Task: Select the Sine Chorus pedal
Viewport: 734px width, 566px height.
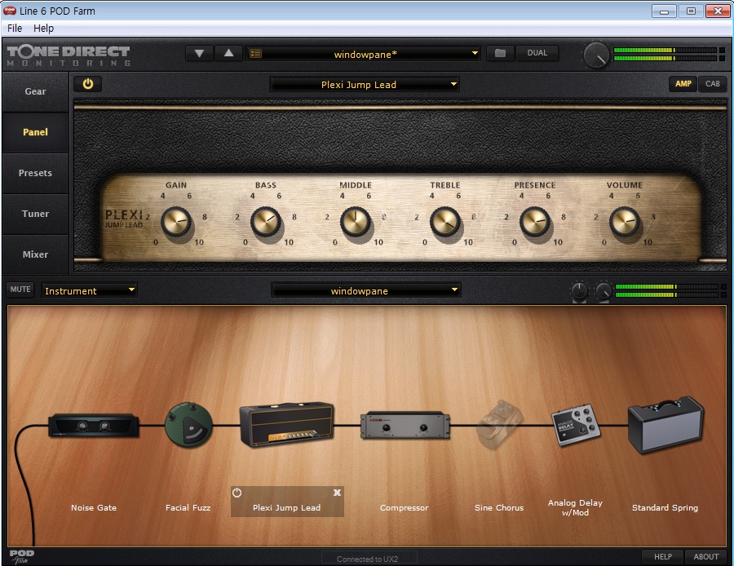Action: tap(498, 424)
